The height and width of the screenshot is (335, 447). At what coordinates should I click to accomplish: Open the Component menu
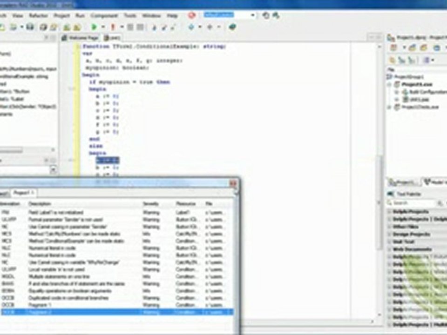(x=104, y=15)
